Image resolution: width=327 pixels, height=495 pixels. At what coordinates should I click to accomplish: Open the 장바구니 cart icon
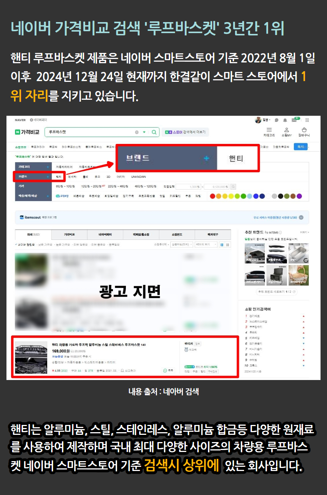pos(304,130)
